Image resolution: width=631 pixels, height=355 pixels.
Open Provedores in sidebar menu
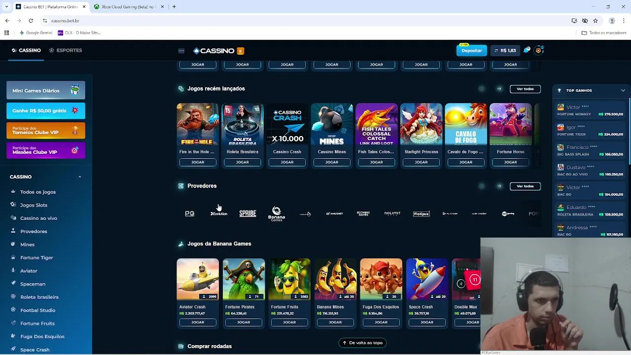click(x=34, y=231)
